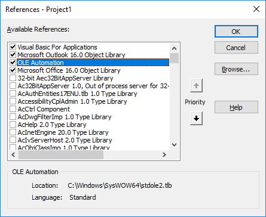
Task: Select AcAuthEntities17ENU.tlb row text
Action: coord(77,94)
